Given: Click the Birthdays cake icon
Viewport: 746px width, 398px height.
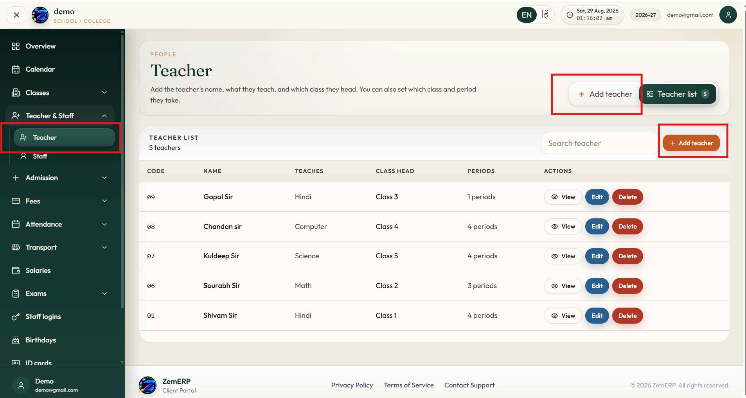Looking at the screenshot, I should point(16,340).
